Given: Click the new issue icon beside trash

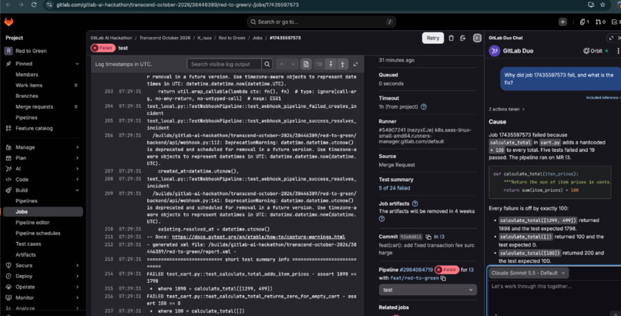Looking at the screenshot, I should [x=462, y=38].
